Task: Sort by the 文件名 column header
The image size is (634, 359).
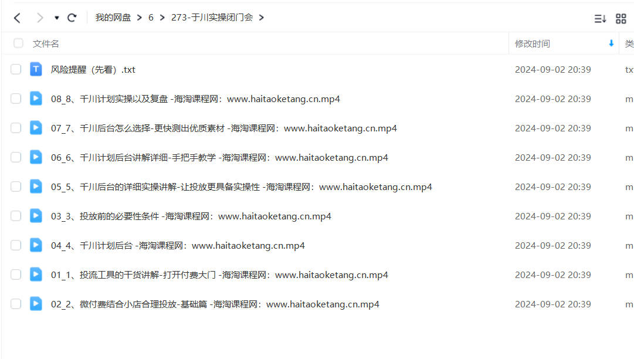Action: 46,43
